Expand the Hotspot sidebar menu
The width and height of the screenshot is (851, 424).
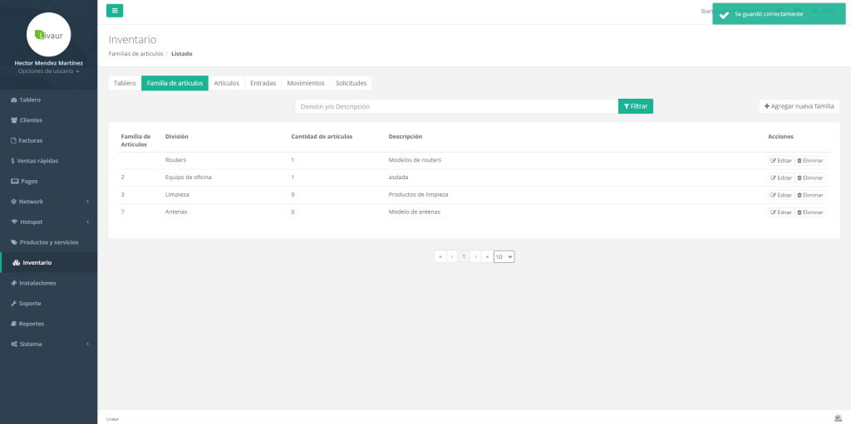tap(49, 222)
